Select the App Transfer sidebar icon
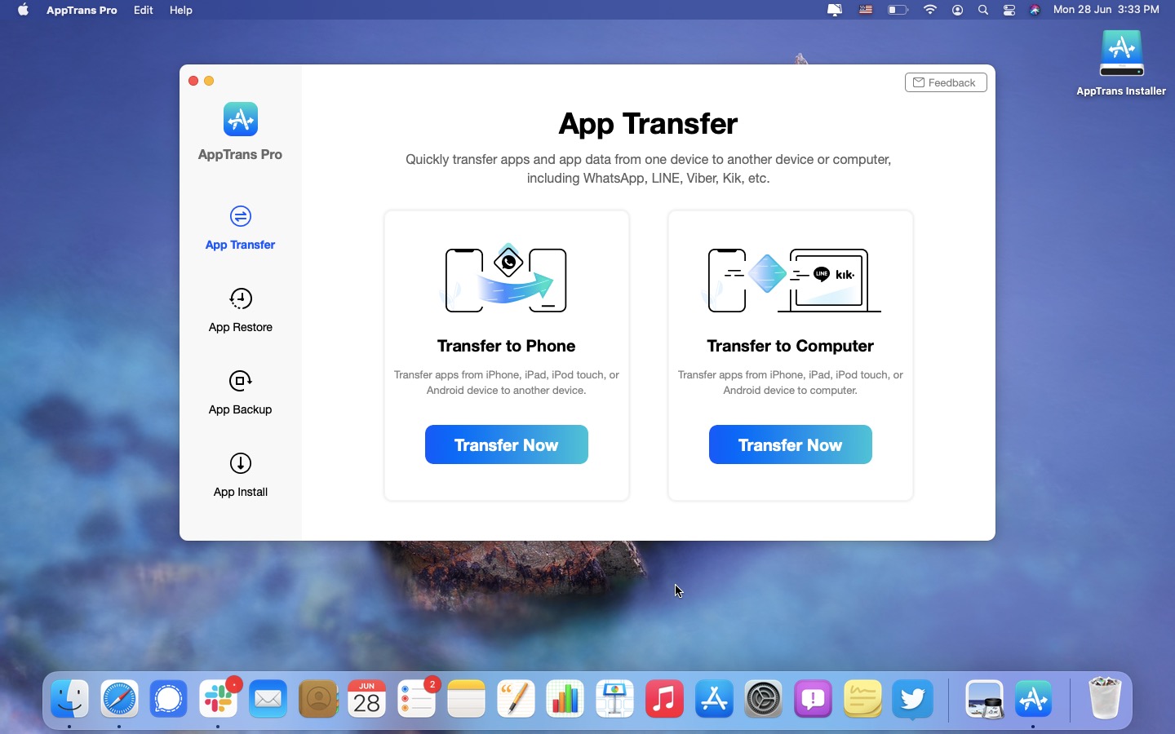This screenshot has width=1175, height=734. (x=241, y=217)
